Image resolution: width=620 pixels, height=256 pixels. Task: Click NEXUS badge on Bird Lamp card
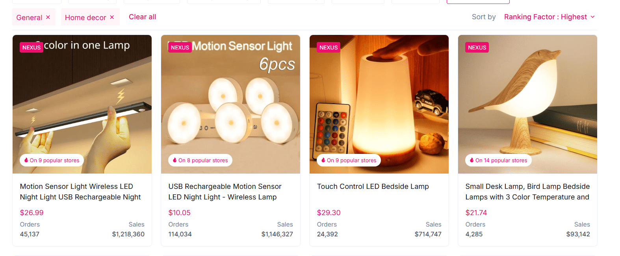click(x=477, y=48)
